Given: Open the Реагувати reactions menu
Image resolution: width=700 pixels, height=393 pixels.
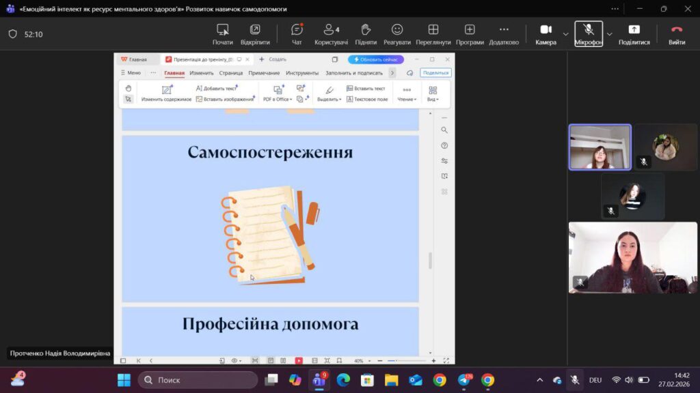Looking at the screenshot, I should click(397, 33).
